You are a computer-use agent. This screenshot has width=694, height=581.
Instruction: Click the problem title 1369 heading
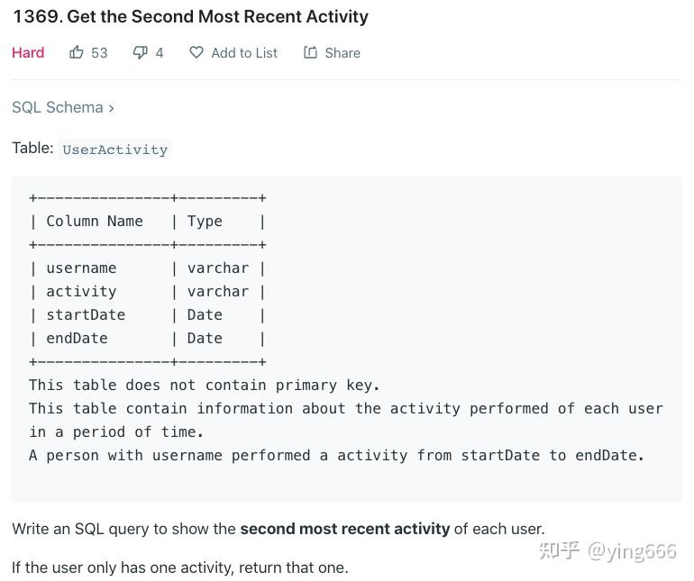tap(190, 16)
